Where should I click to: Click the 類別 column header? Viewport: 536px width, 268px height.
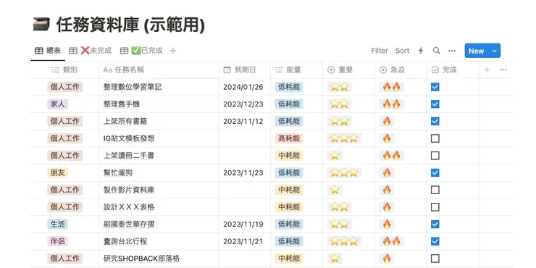tap(64, 70)
